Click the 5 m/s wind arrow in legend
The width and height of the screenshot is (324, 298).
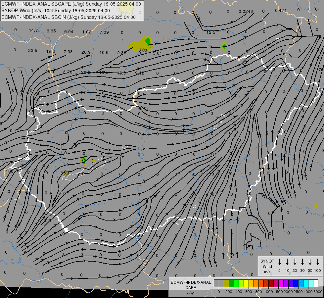tap(279, 262)
